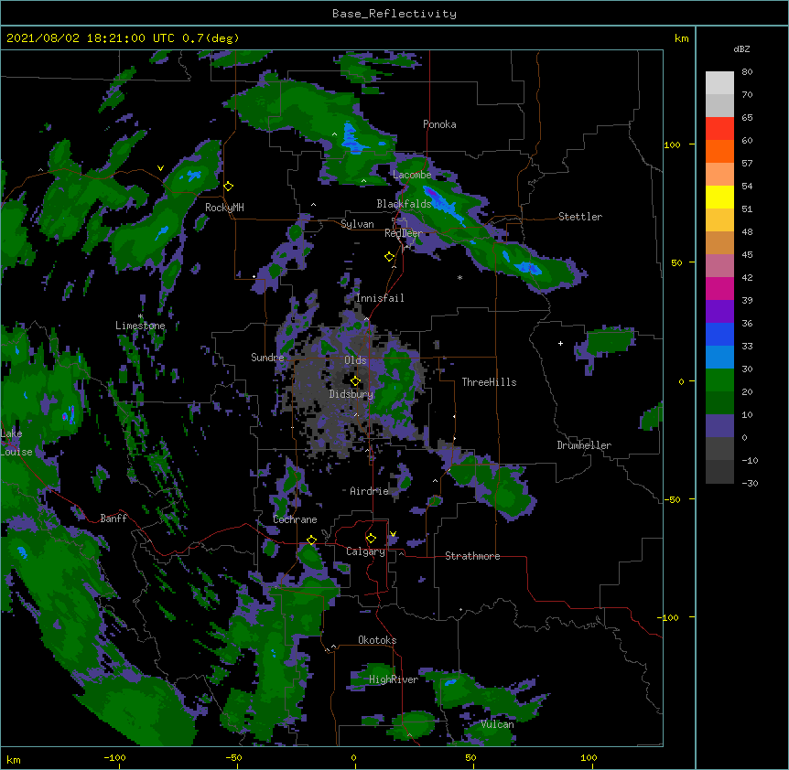Click the Lacombe city label
Image resolution: width=789 pixels, height=770 pixels.
click(412, 175)
